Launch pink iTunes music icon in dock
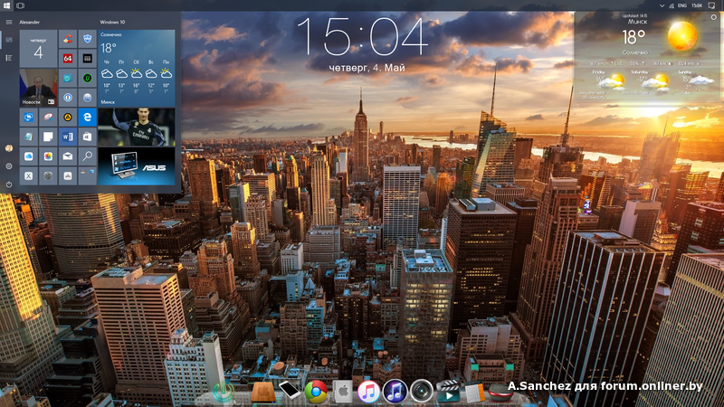This screenshot has height=407, width=724. point(368,391)
